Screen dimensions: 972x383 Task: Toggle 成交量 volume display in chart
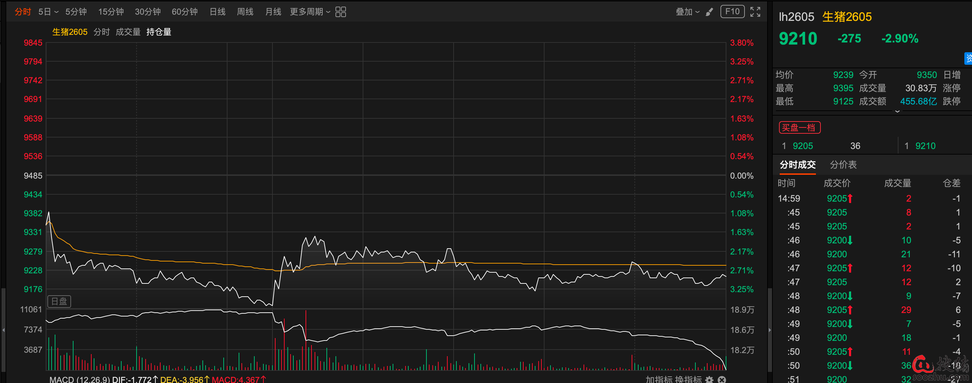(128, 32)
